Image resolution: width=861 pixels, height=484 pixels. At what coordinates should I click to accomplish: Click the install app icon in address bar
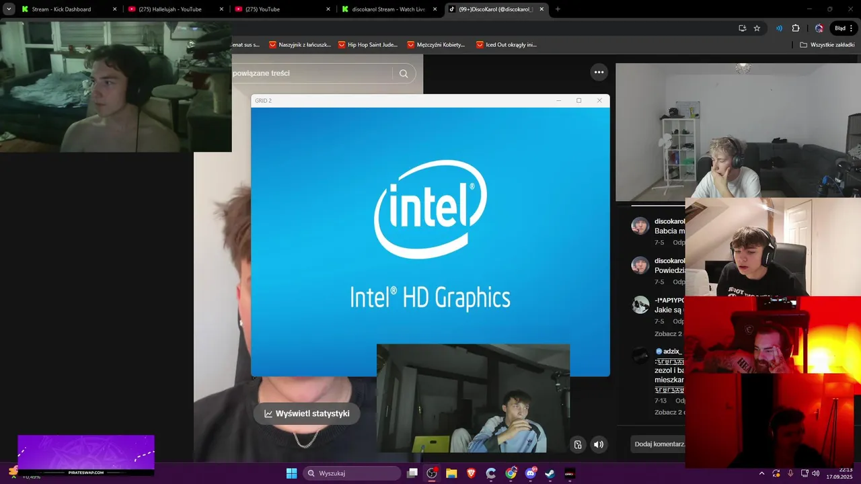(x=742, y=28)
